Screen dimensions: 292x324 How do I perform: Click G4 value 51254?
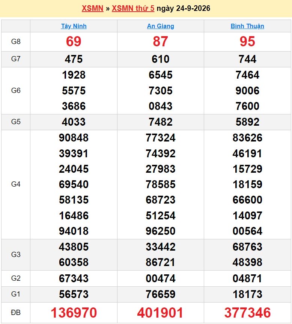(161, 216)
